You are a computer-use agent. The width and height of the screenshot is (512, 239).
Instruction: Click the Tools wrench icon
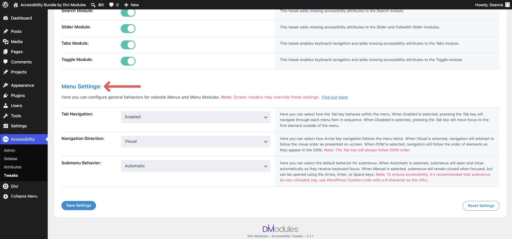point(6,116)
